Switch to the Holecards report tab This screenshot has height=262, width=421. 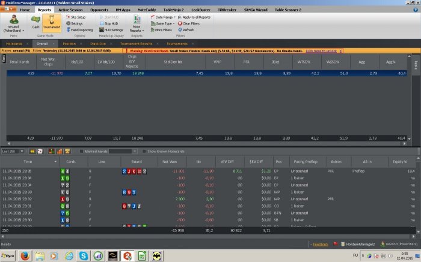click(14, 44)
